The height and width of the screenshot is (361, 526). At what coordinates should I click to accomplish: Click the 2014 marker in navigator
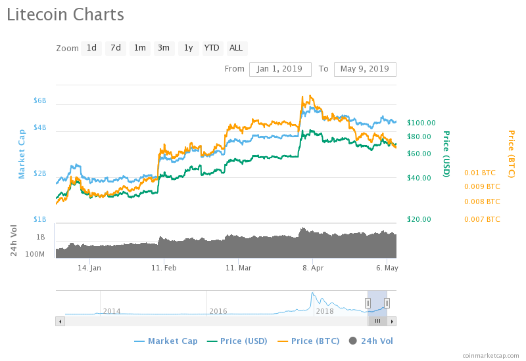tap(112, 311)
